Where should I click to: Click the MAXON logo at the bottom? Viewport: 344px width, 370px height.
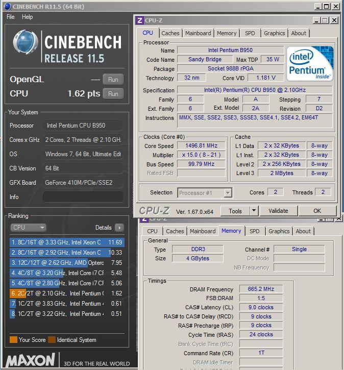pyautogui.click(x=31, y=360)
